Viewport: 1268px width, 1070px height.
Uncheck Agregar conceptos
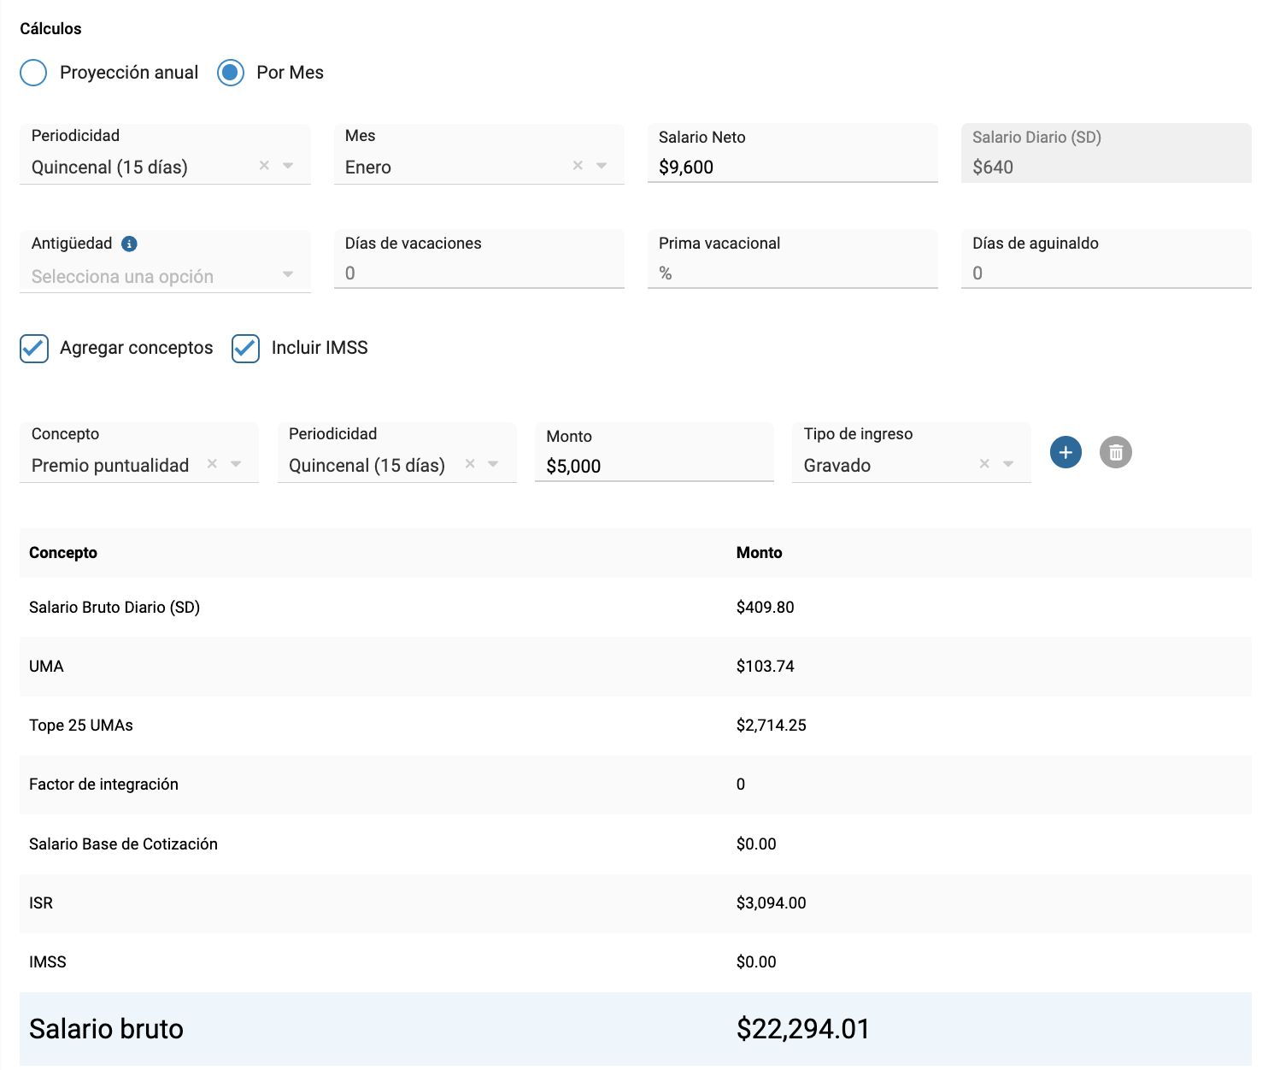[x=33, y=348]
